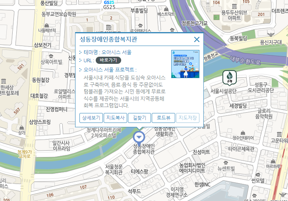Click the 상세보기 button
Viewport: 288px width, 201px height.
tap(91, 118)
